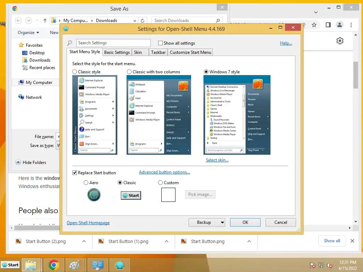Select the Windows 7 style radio button
This screenshot has width=363, height=272.
(206, 72)
